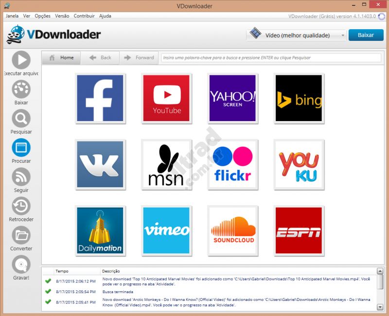Screen dimensions: 389x316
Task: Click the green check on the 2:05:54 PM row
Action: 48,291
